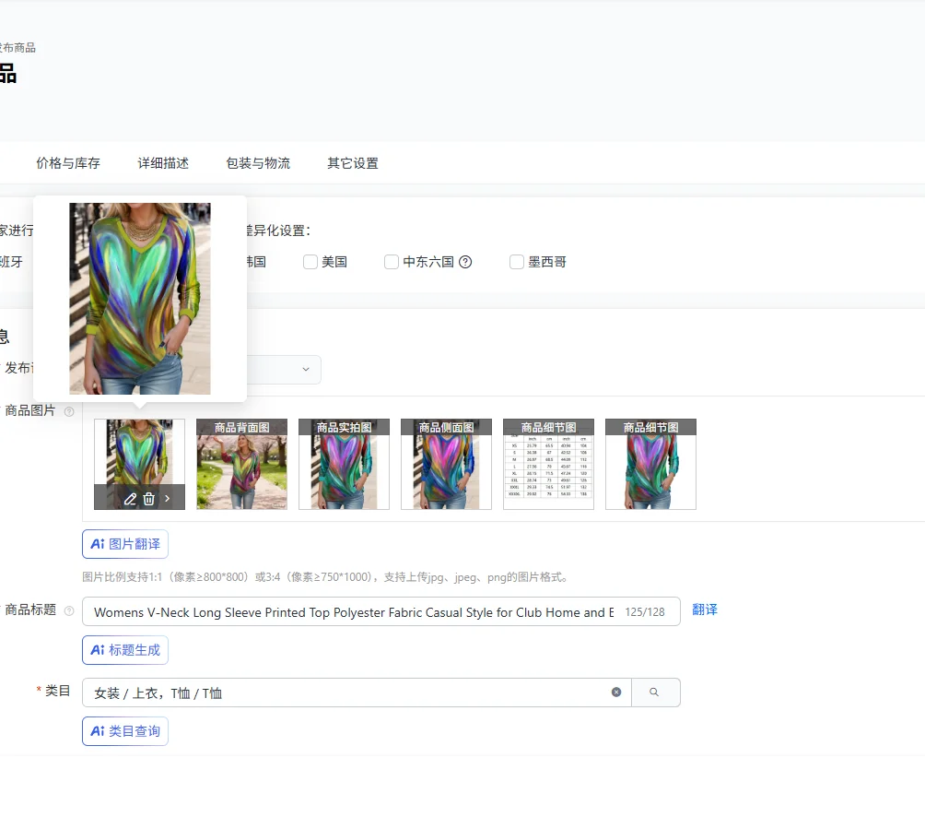
Task: Open the 价格与库存 tab
Action: click(68, 163)
